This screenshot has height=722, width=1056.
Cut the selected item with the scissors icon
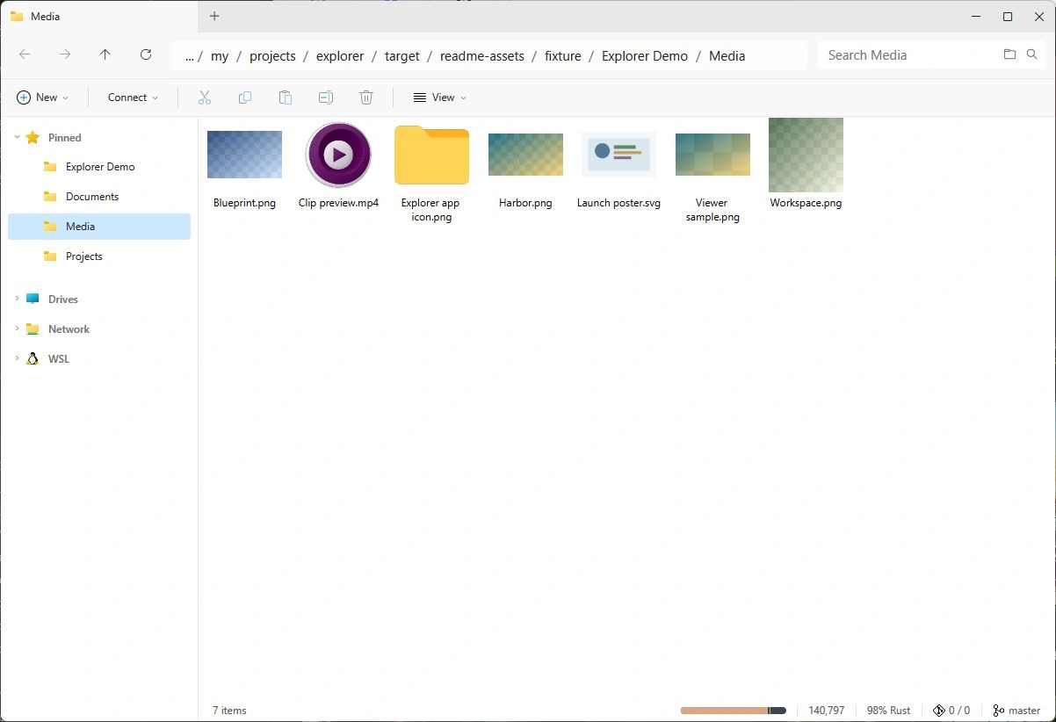click(x=205, y=97)
